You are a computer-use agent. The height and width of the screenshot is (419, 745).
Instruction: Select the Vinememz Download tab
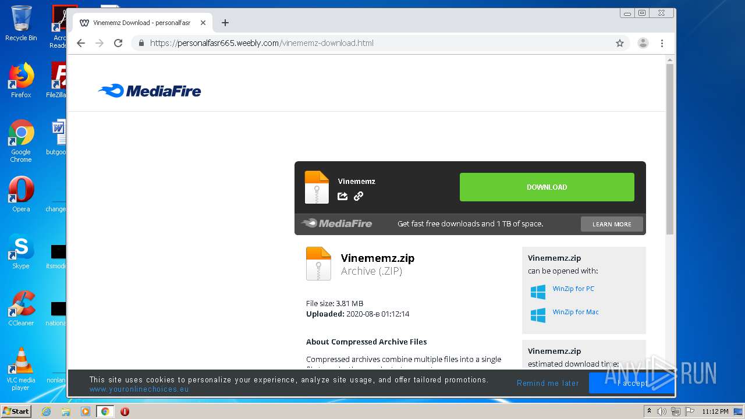click(143, 23)
